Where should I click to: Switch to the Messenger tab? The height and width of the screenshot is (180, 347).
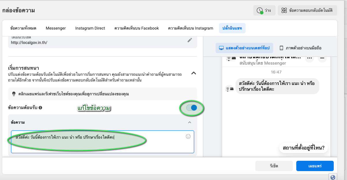pos(56,28)
